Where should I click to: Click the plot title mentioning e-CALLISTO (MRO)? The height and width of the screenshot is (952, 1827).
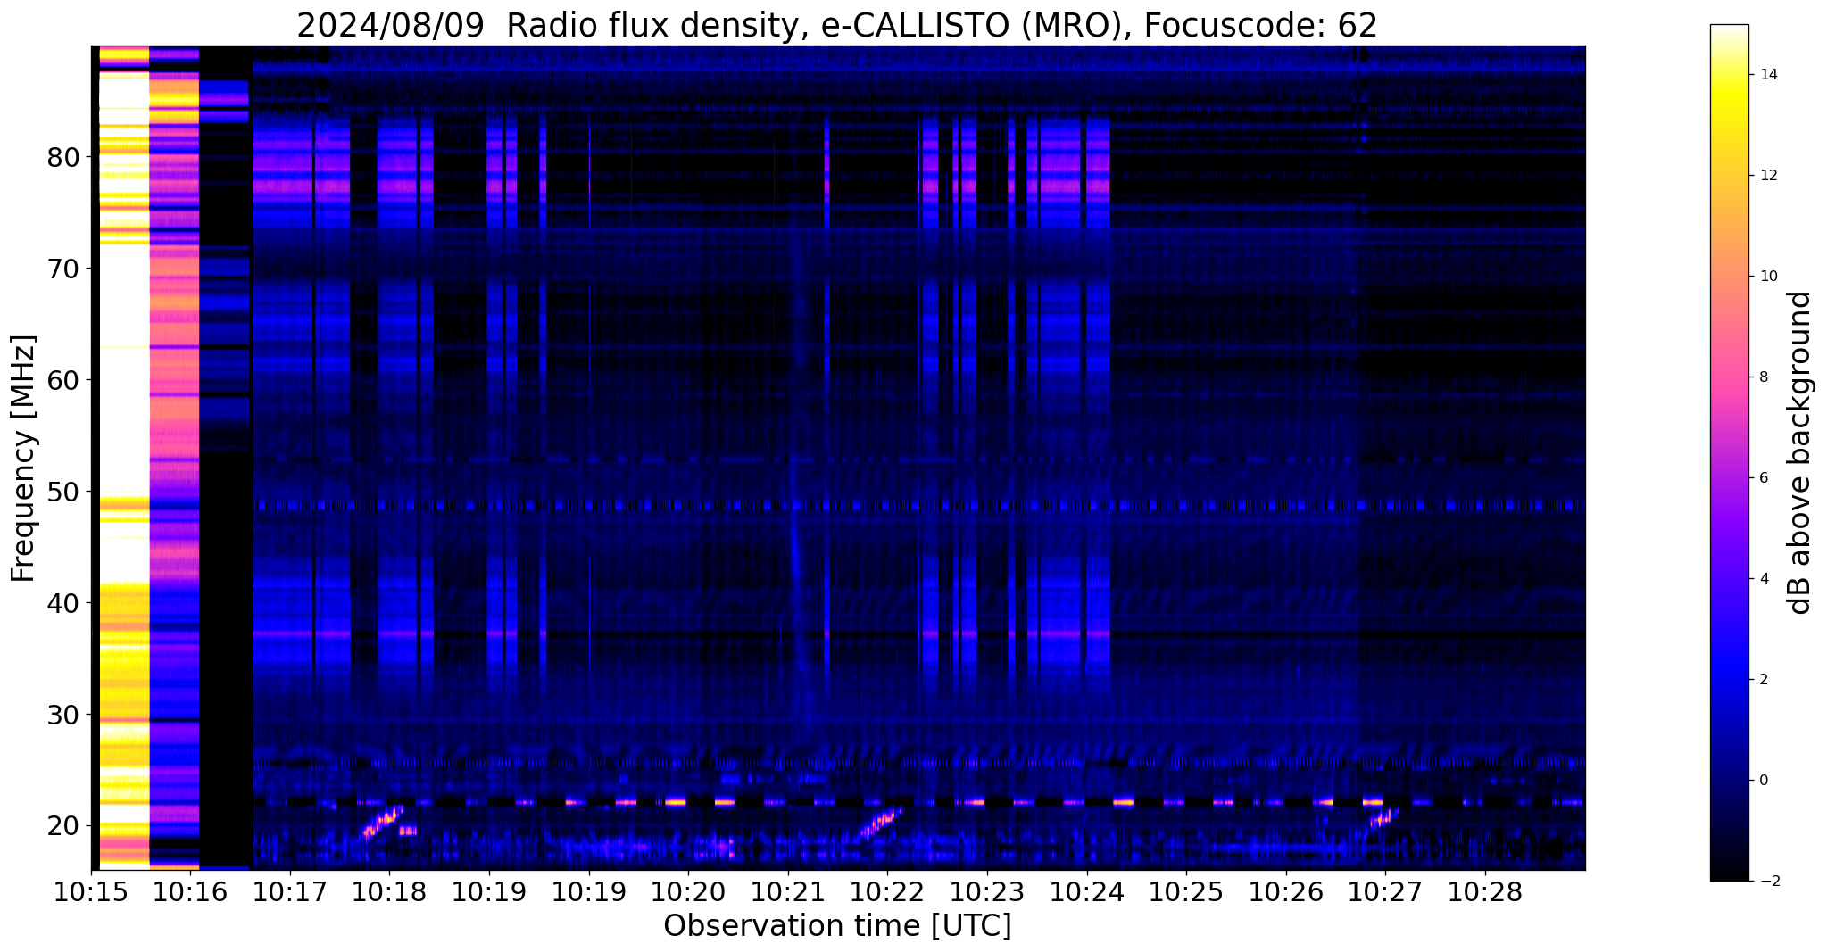click(837, 25)
